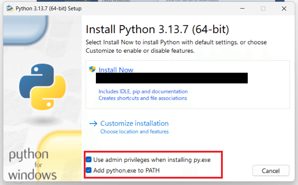Screen dimensions: 298x185
Task: Minimize the Python Setup window
Action: (x=242, y=9)
